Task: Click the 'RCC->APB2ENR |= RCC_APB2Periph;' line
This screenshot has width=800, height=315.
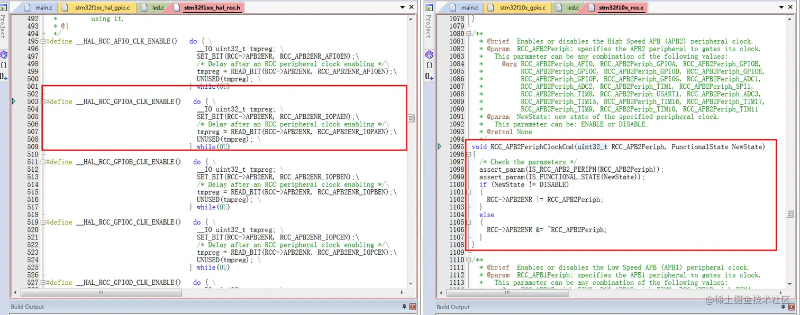Action: pos(545,200)
